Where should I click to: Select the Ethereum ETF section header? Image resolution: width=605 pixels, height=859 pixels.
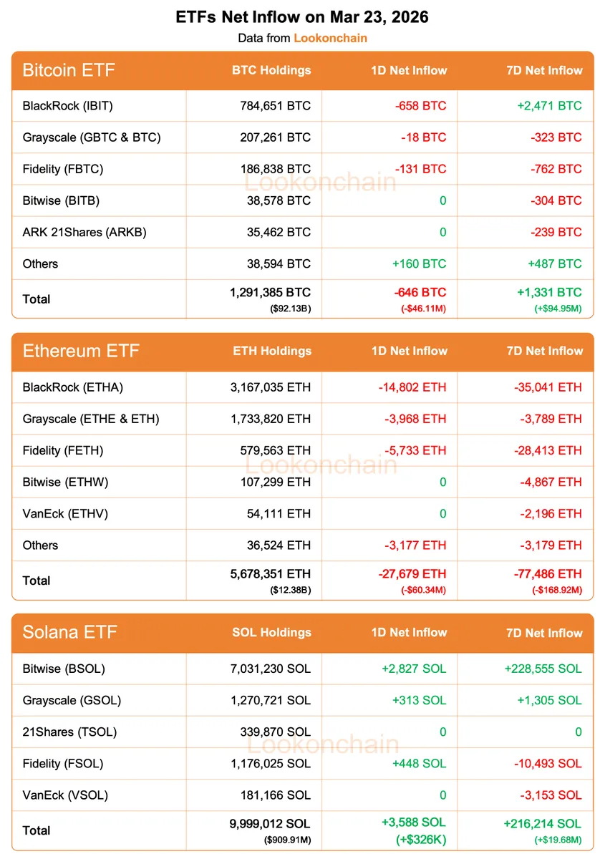coord(81,351)
